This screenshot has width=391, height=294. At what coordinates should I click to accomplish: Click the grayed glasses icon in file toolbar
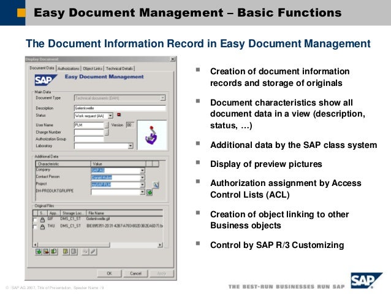click(x=85, y=252)
